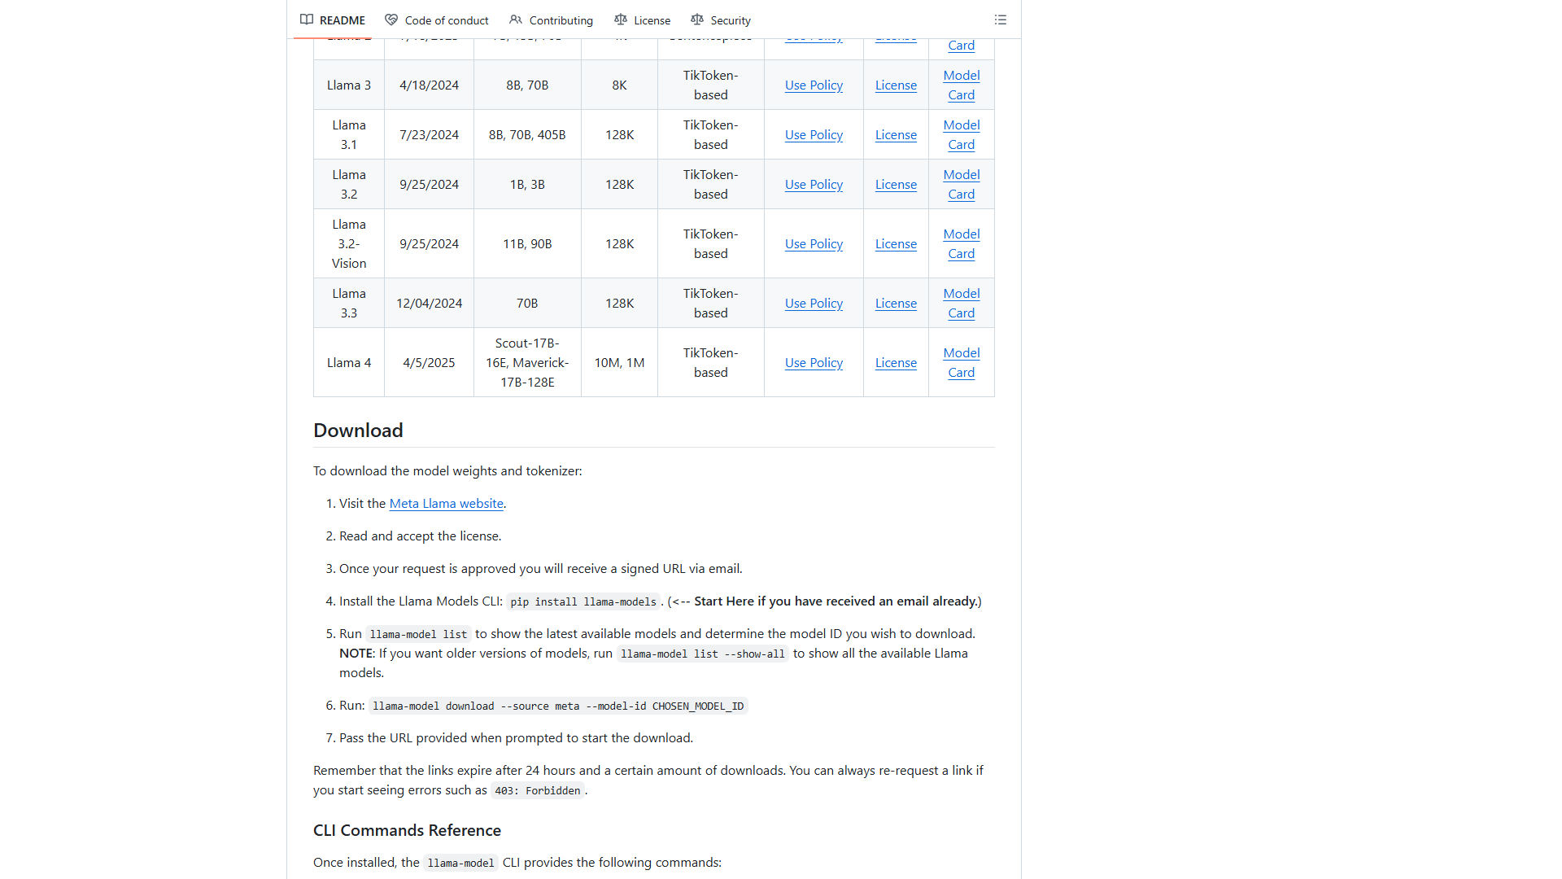
Task: Open Model Card for Llama 3.2-Vision
Action: click(961, 243)
